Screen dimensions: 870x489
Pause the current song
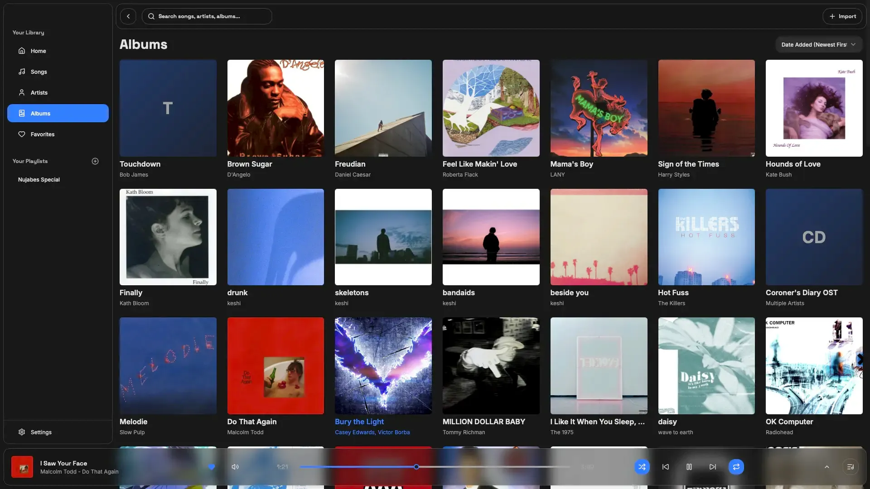[689, 467]
